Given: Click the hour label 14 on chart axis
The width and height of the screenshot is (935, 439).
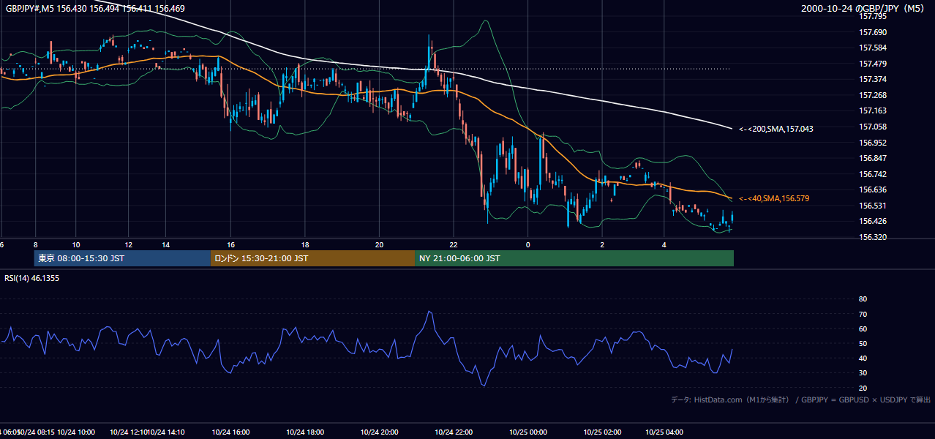Looking at the screenshot, I should (166, 244).
